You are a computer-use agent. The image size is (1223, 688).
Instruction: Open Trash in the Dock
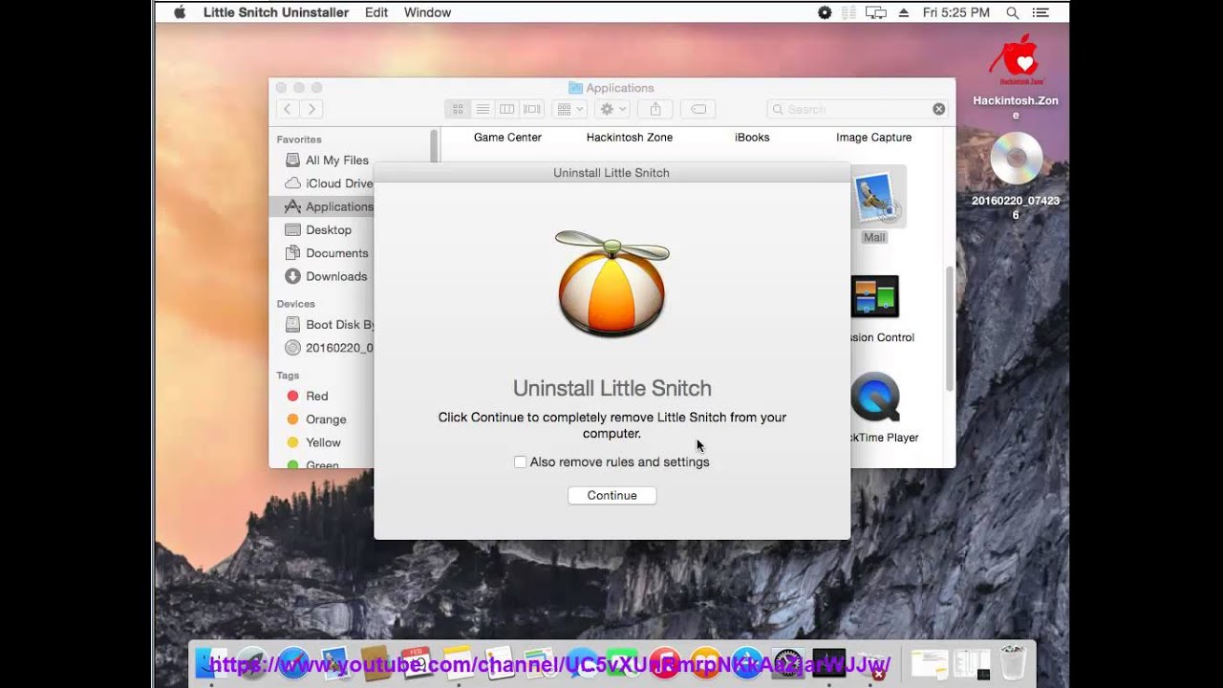(x=1013, y=662)
